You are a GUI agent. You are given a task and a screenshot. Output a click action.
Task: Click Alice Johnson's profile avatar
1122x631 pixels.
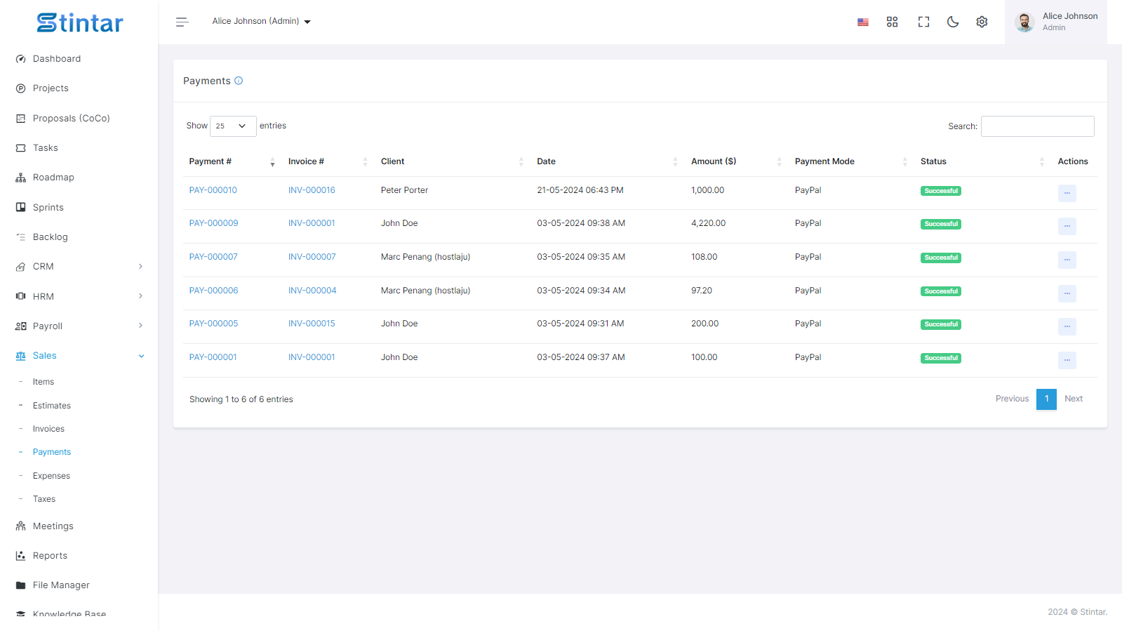click(x=1024, y=22)
